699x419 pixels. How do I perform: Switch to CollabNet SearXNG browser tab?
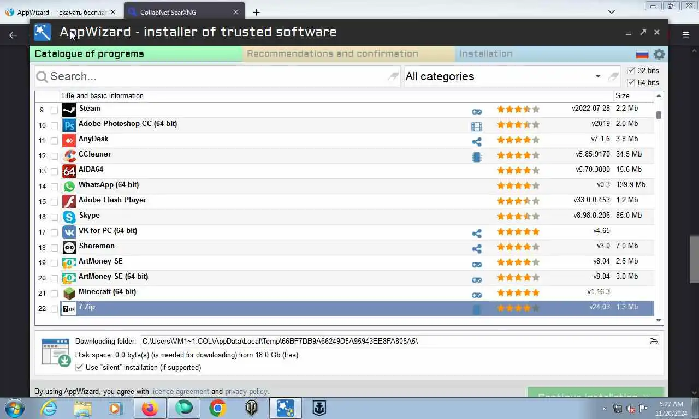pos(183,12)
